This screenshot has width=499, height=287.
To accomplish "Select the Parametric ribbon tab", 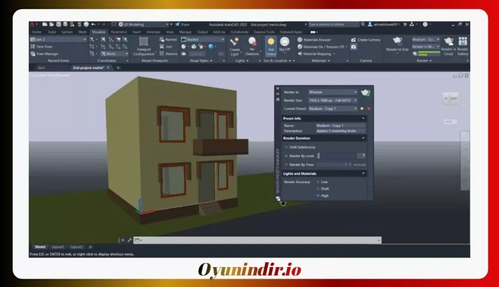I will 119,32.
